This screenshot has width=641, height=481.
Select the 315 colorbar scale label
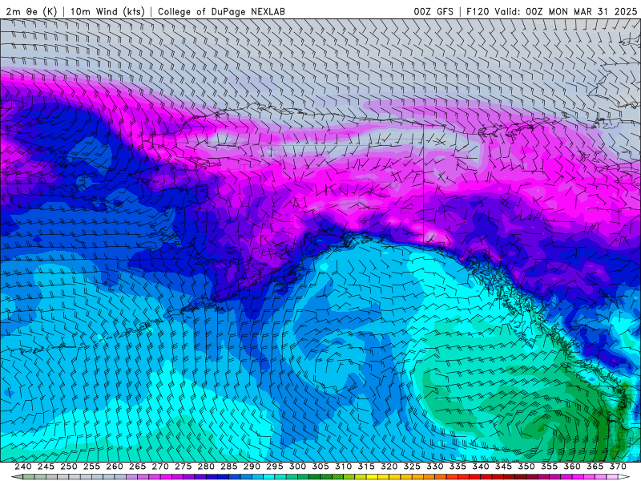tap(366, 467)
